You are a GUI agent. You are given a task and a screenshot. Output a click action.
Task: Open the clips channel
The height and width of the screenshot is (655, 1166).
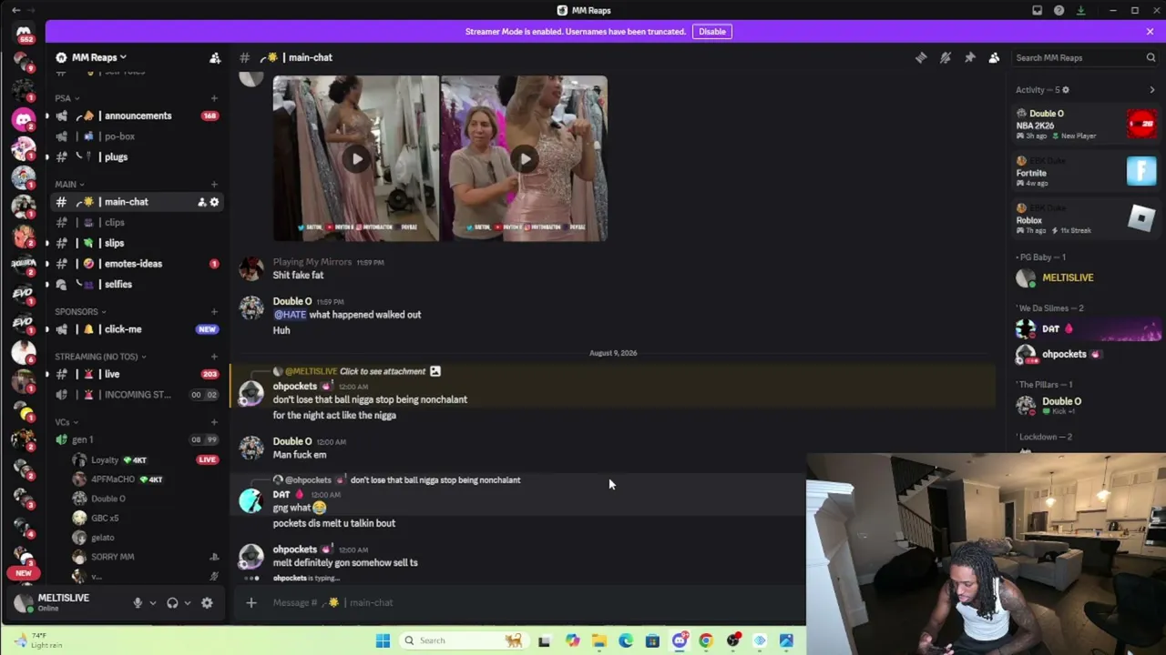pos(137,222)
